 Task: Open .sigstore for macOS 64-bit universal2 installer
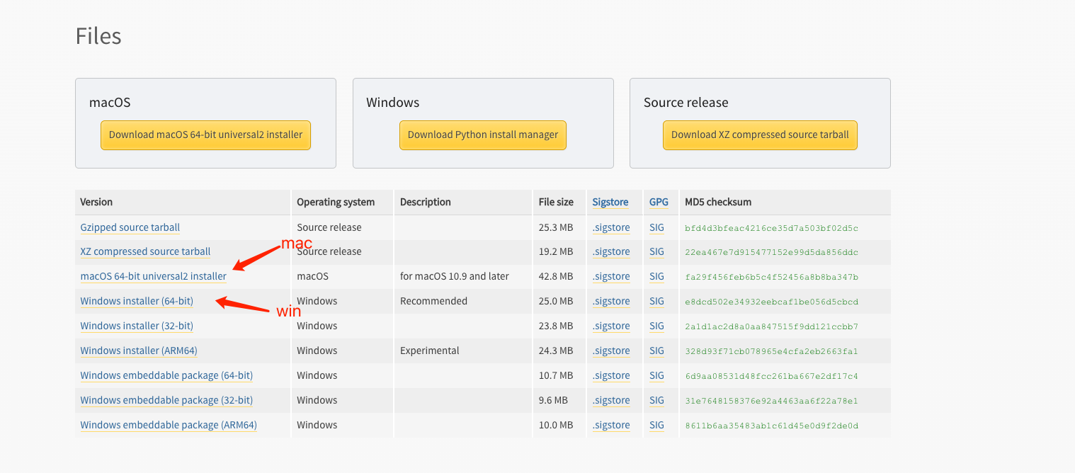click(611, 276)
